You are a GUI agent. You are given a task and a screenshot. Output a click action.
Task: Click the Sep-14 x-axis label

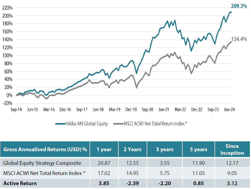point(16,110)
